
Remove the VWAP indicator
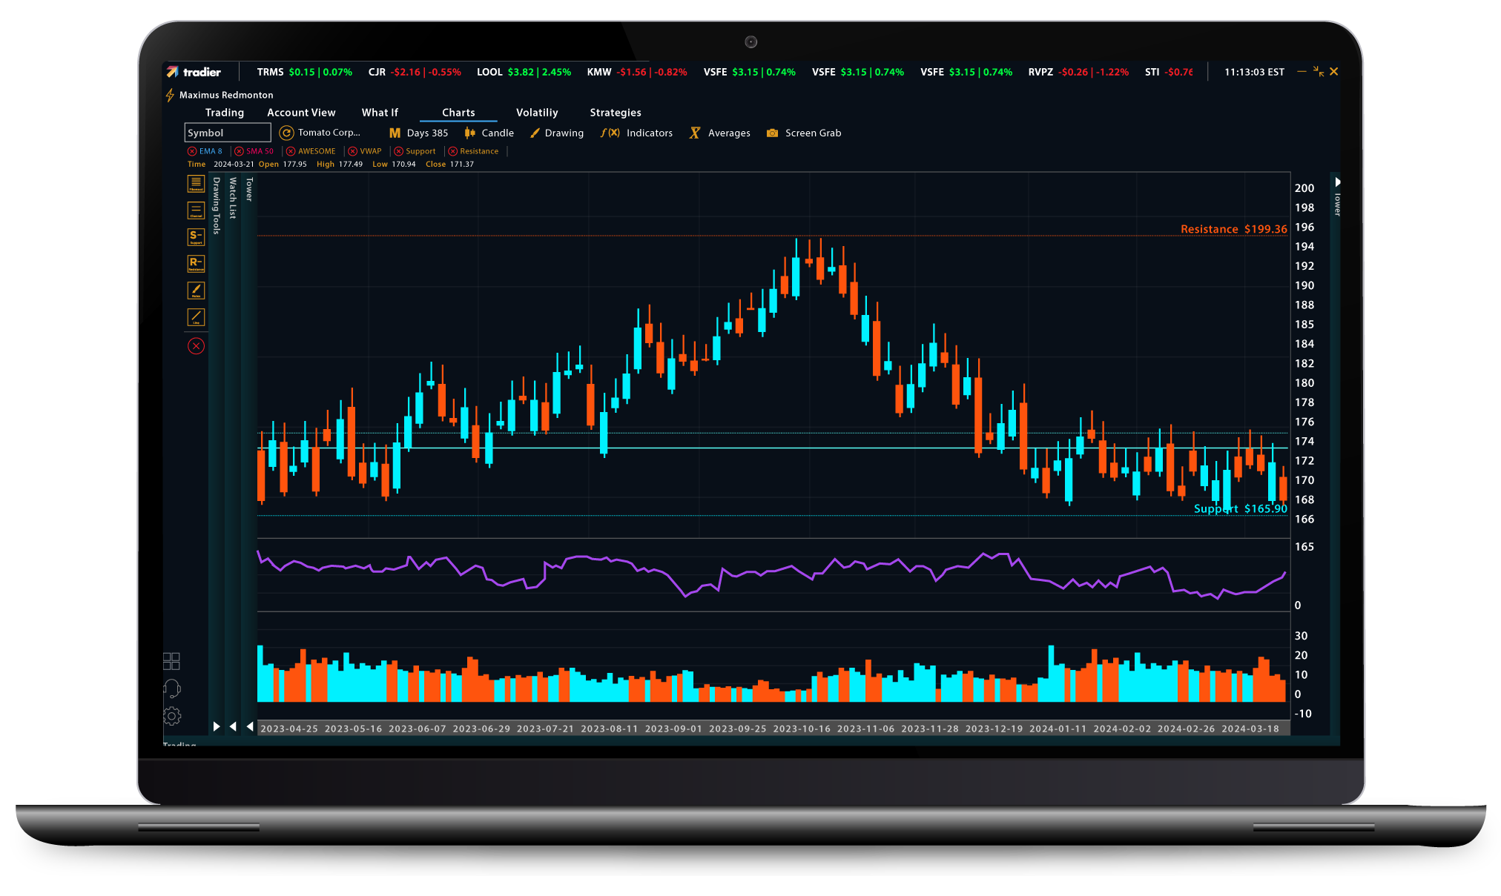[x=351, y=150]
